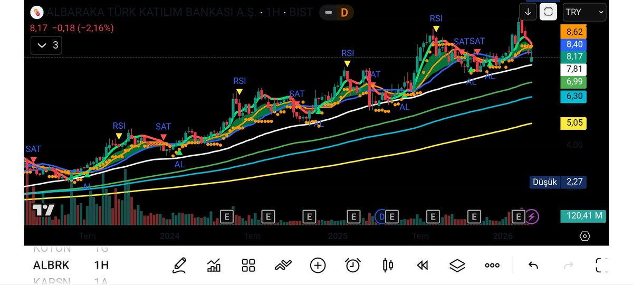Select ALBRK 1H row in watchlist

(71, 265)
